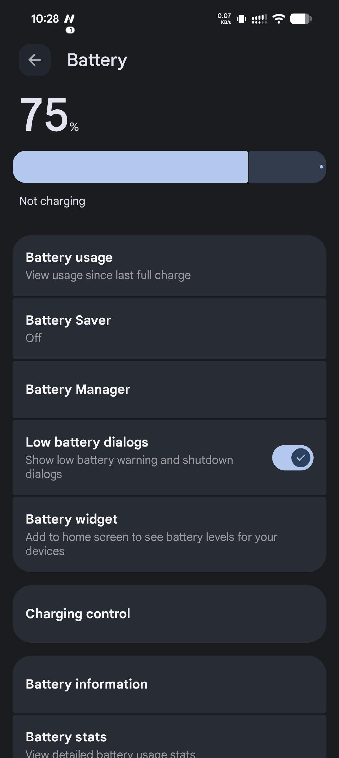Open Battery information

(169, 684)
